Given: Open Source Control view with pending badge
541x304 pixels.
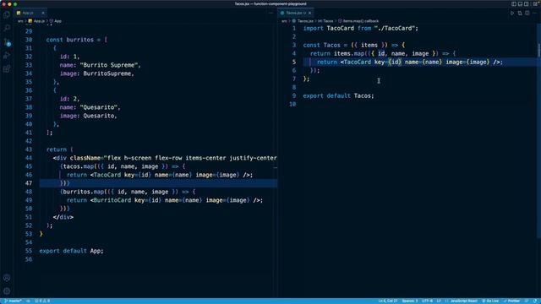Looking at the screenshot, I should point(7,42).
